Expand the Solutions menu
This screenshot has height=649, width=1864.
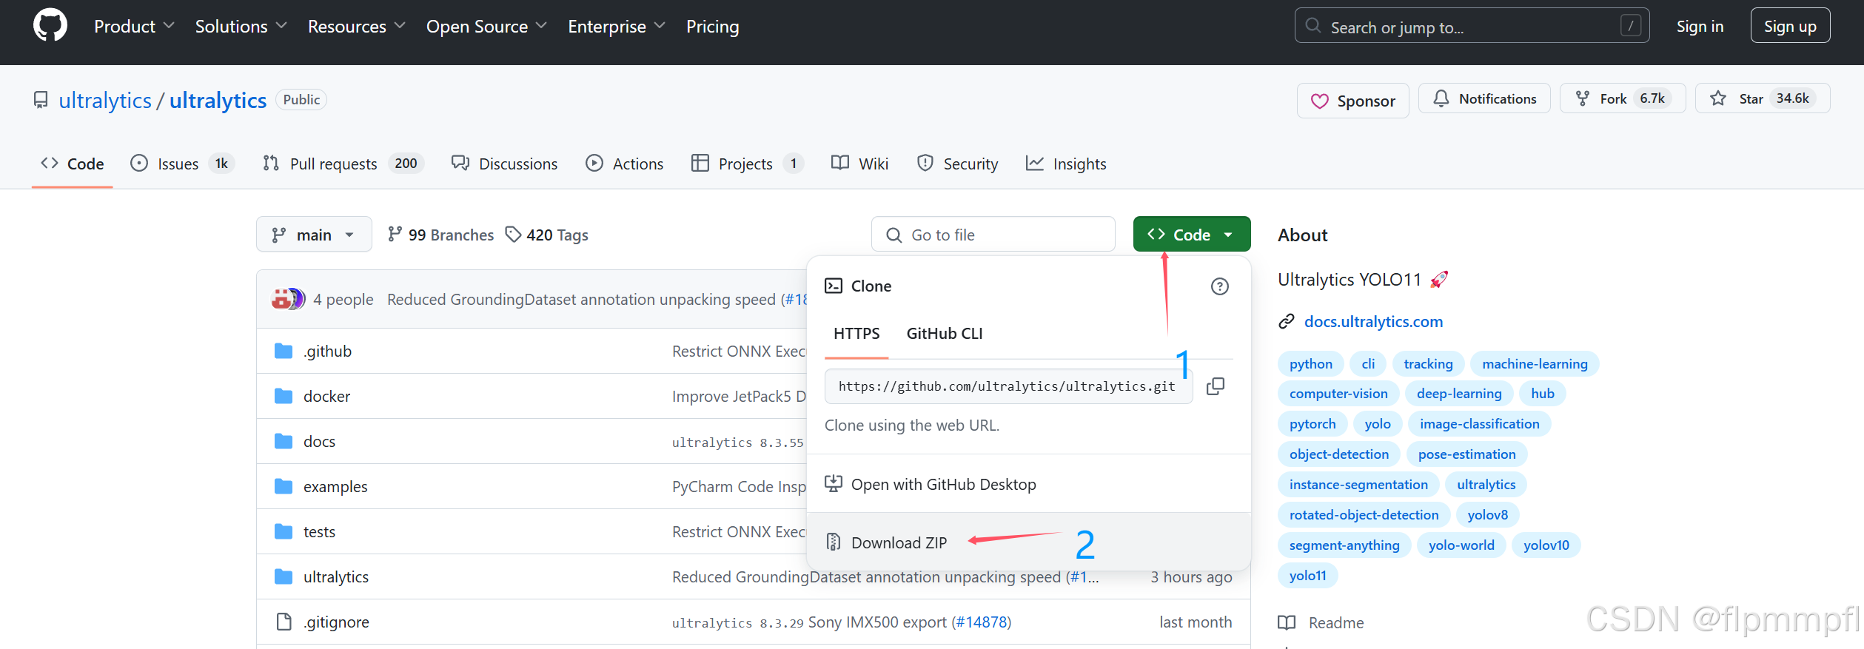241,27
